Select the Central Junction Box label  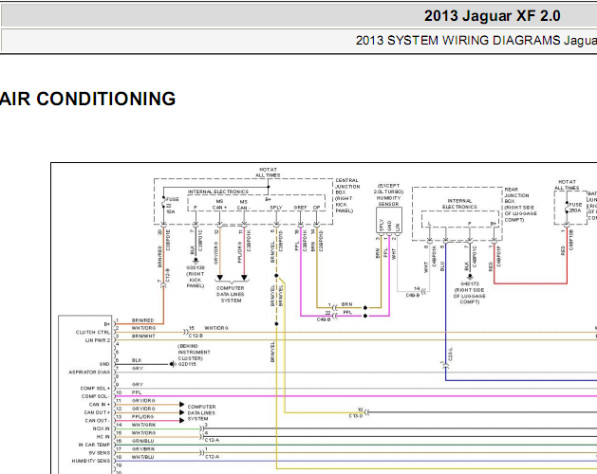tap(347, 192)
